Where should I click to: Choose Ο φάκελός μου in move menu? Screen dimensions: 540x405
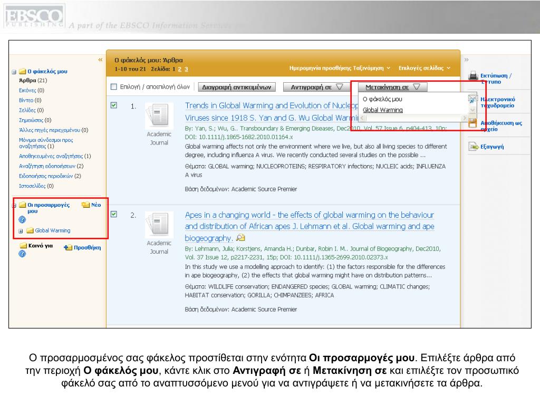click(x=382, y=99)
